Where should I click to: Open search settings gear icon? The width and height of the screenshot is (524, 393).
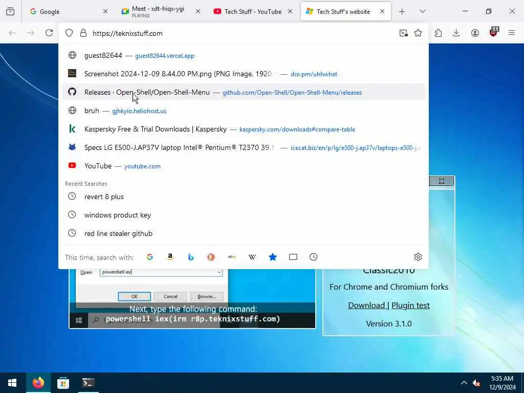point(418,257)
